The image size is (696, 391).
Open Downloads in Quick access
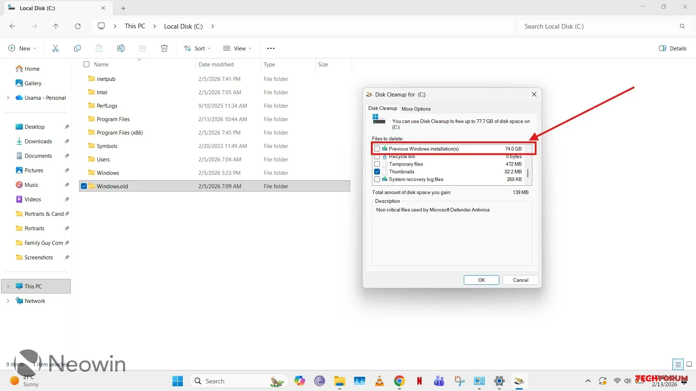38,141
